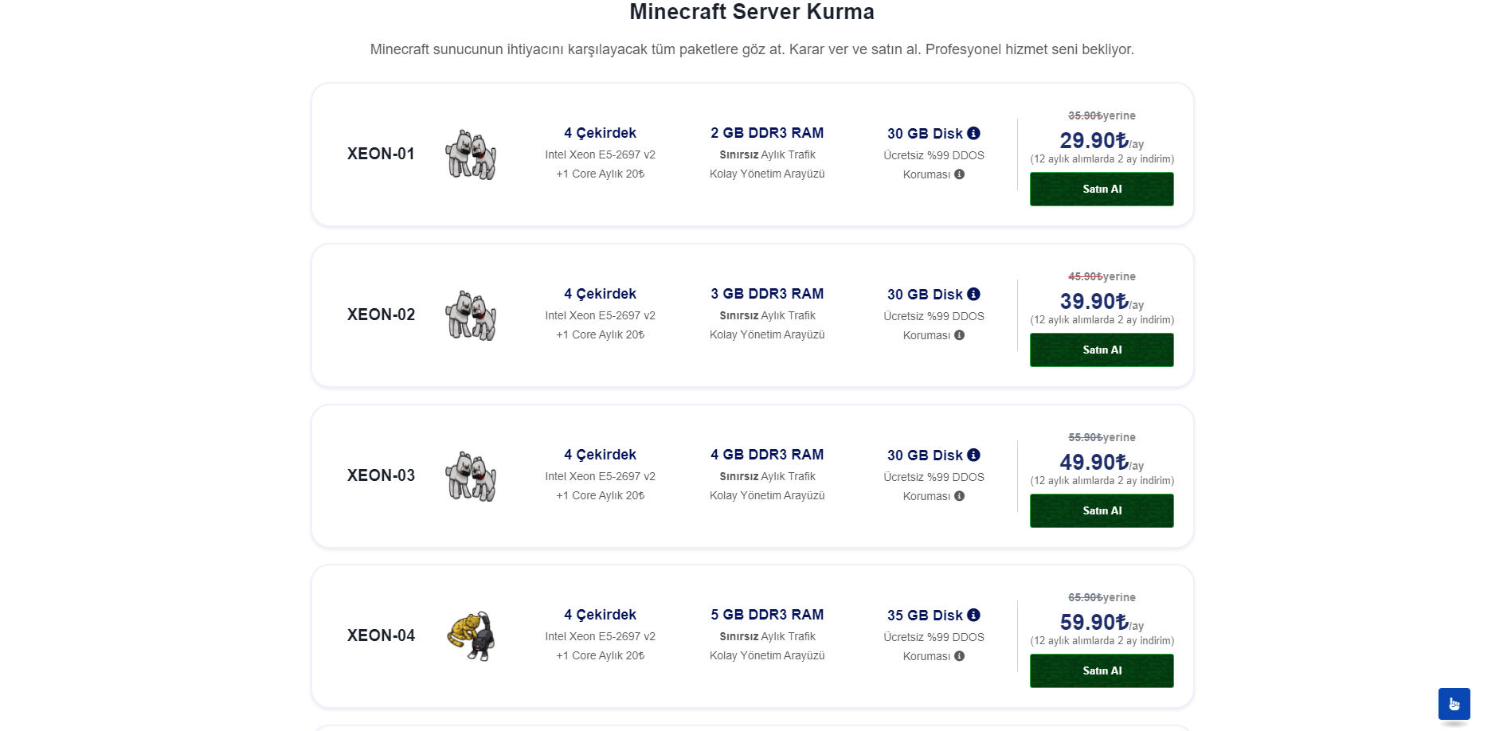Show DDOS Koruması info for XEON-01
1507x731 pixels.
959,174
